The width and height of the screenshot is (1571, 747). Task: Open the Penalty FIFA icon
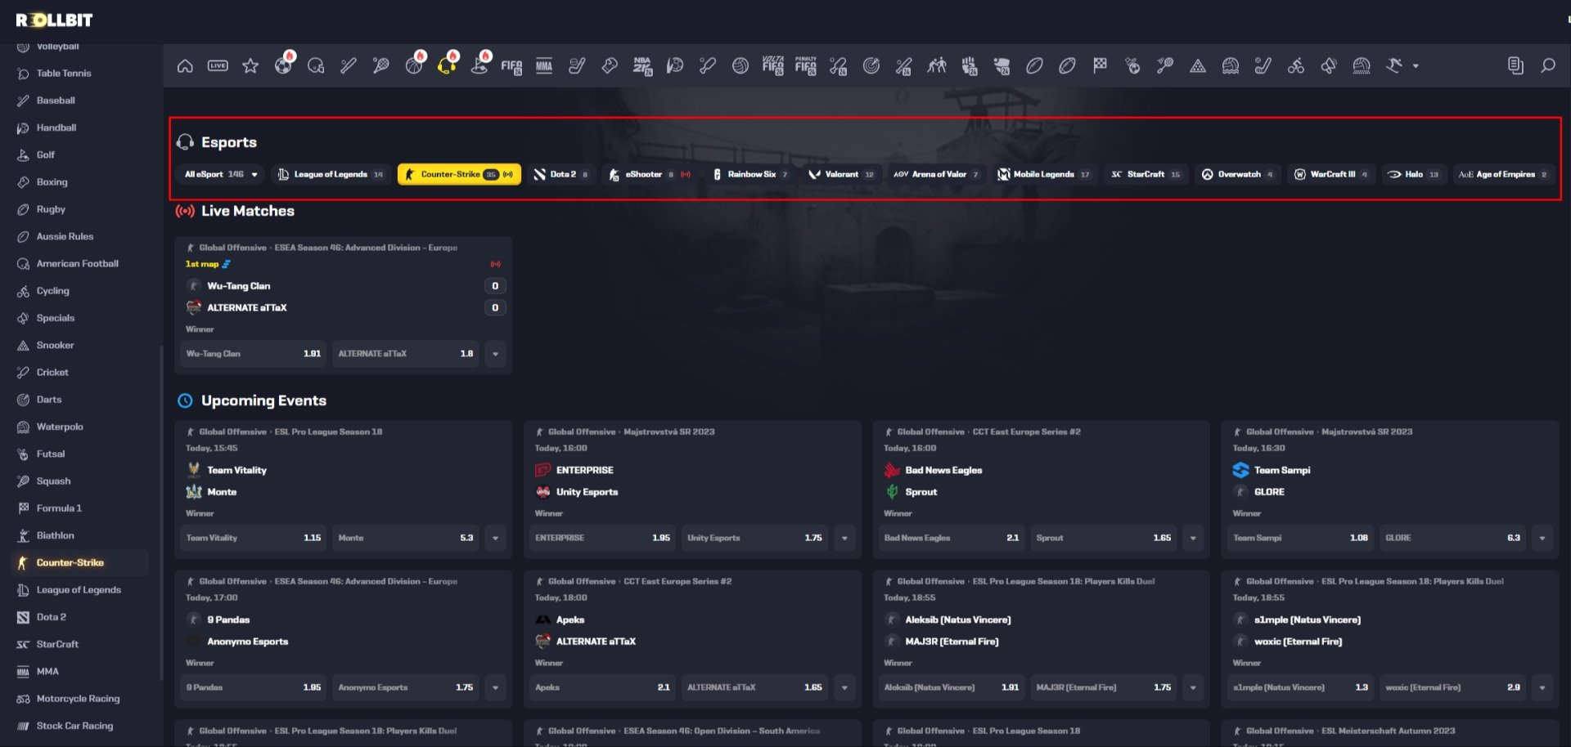tap(806, 65)
